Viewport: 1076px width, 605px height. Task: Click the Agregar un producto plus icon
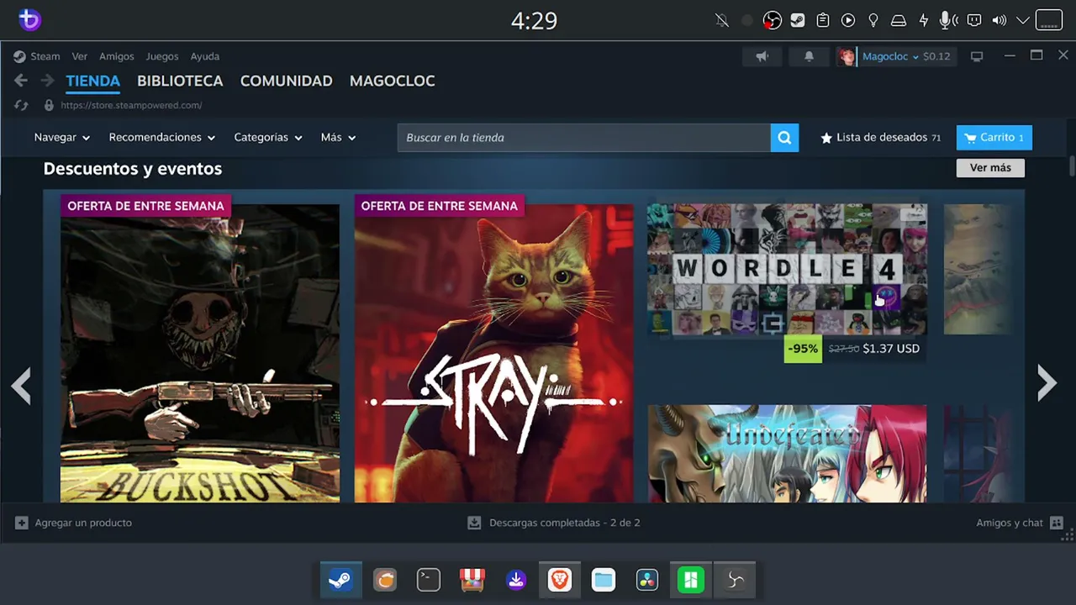pos(22,523)
